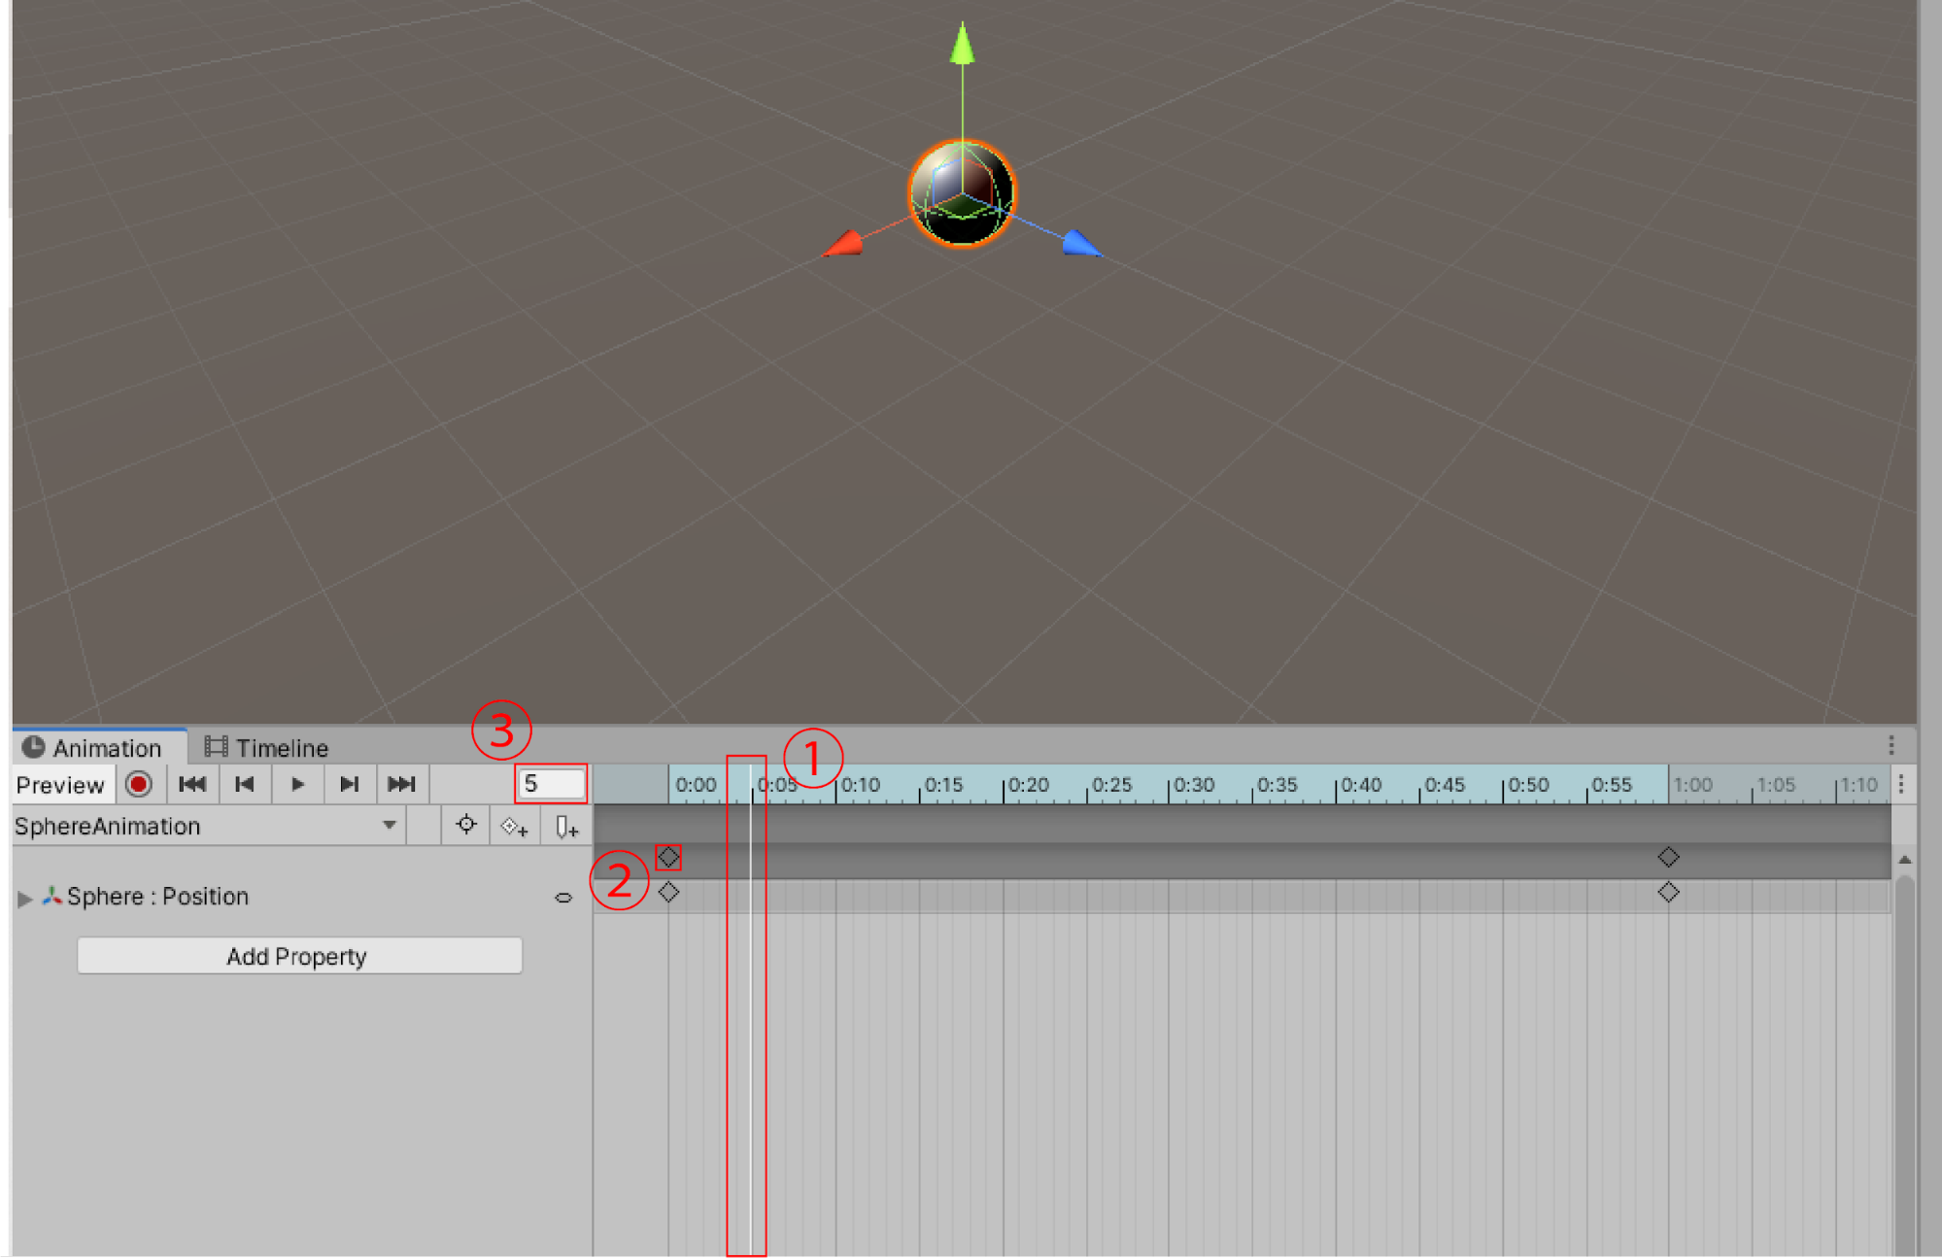Expand the Sphere : Position property
This screenshot has height=1258, width=1942.
click(x=25, y=898)
